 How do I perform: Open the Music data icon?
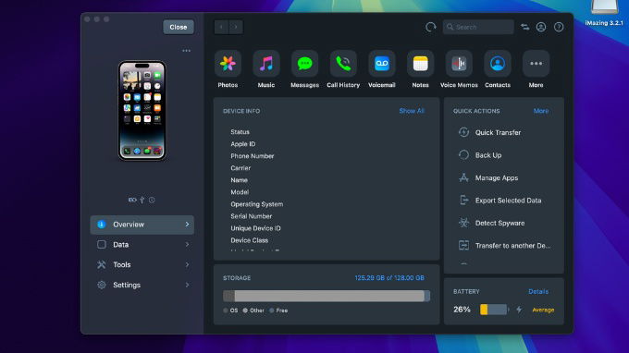coord(266,64)
